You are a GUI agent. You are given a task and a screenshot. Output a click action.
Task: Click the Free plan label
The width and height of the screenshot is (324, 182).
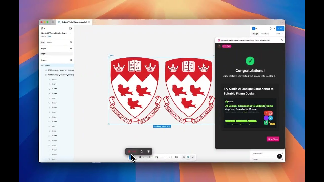[x=49, y=36]
